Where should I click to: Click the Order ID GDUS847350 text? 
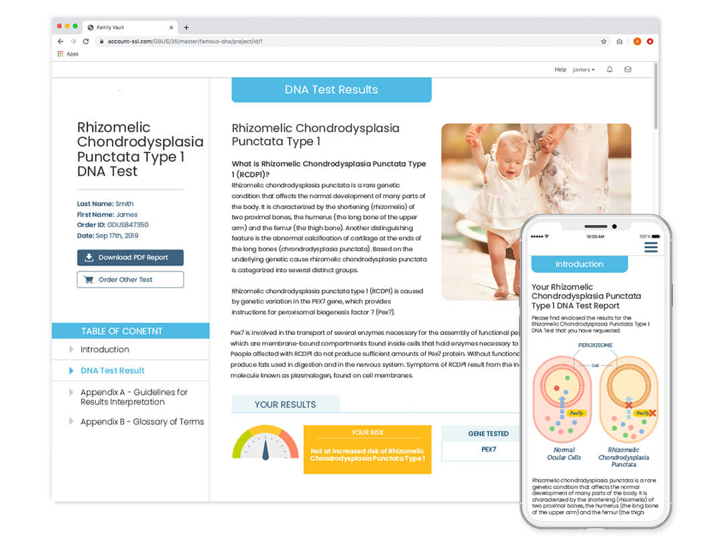tap(113, 225)
